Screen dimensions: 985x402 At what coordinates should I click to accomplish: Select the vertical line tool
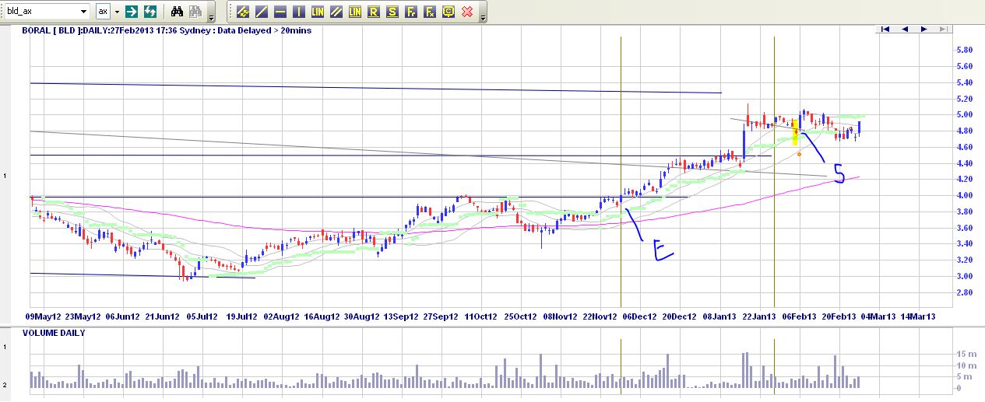[x=299, y=12]
